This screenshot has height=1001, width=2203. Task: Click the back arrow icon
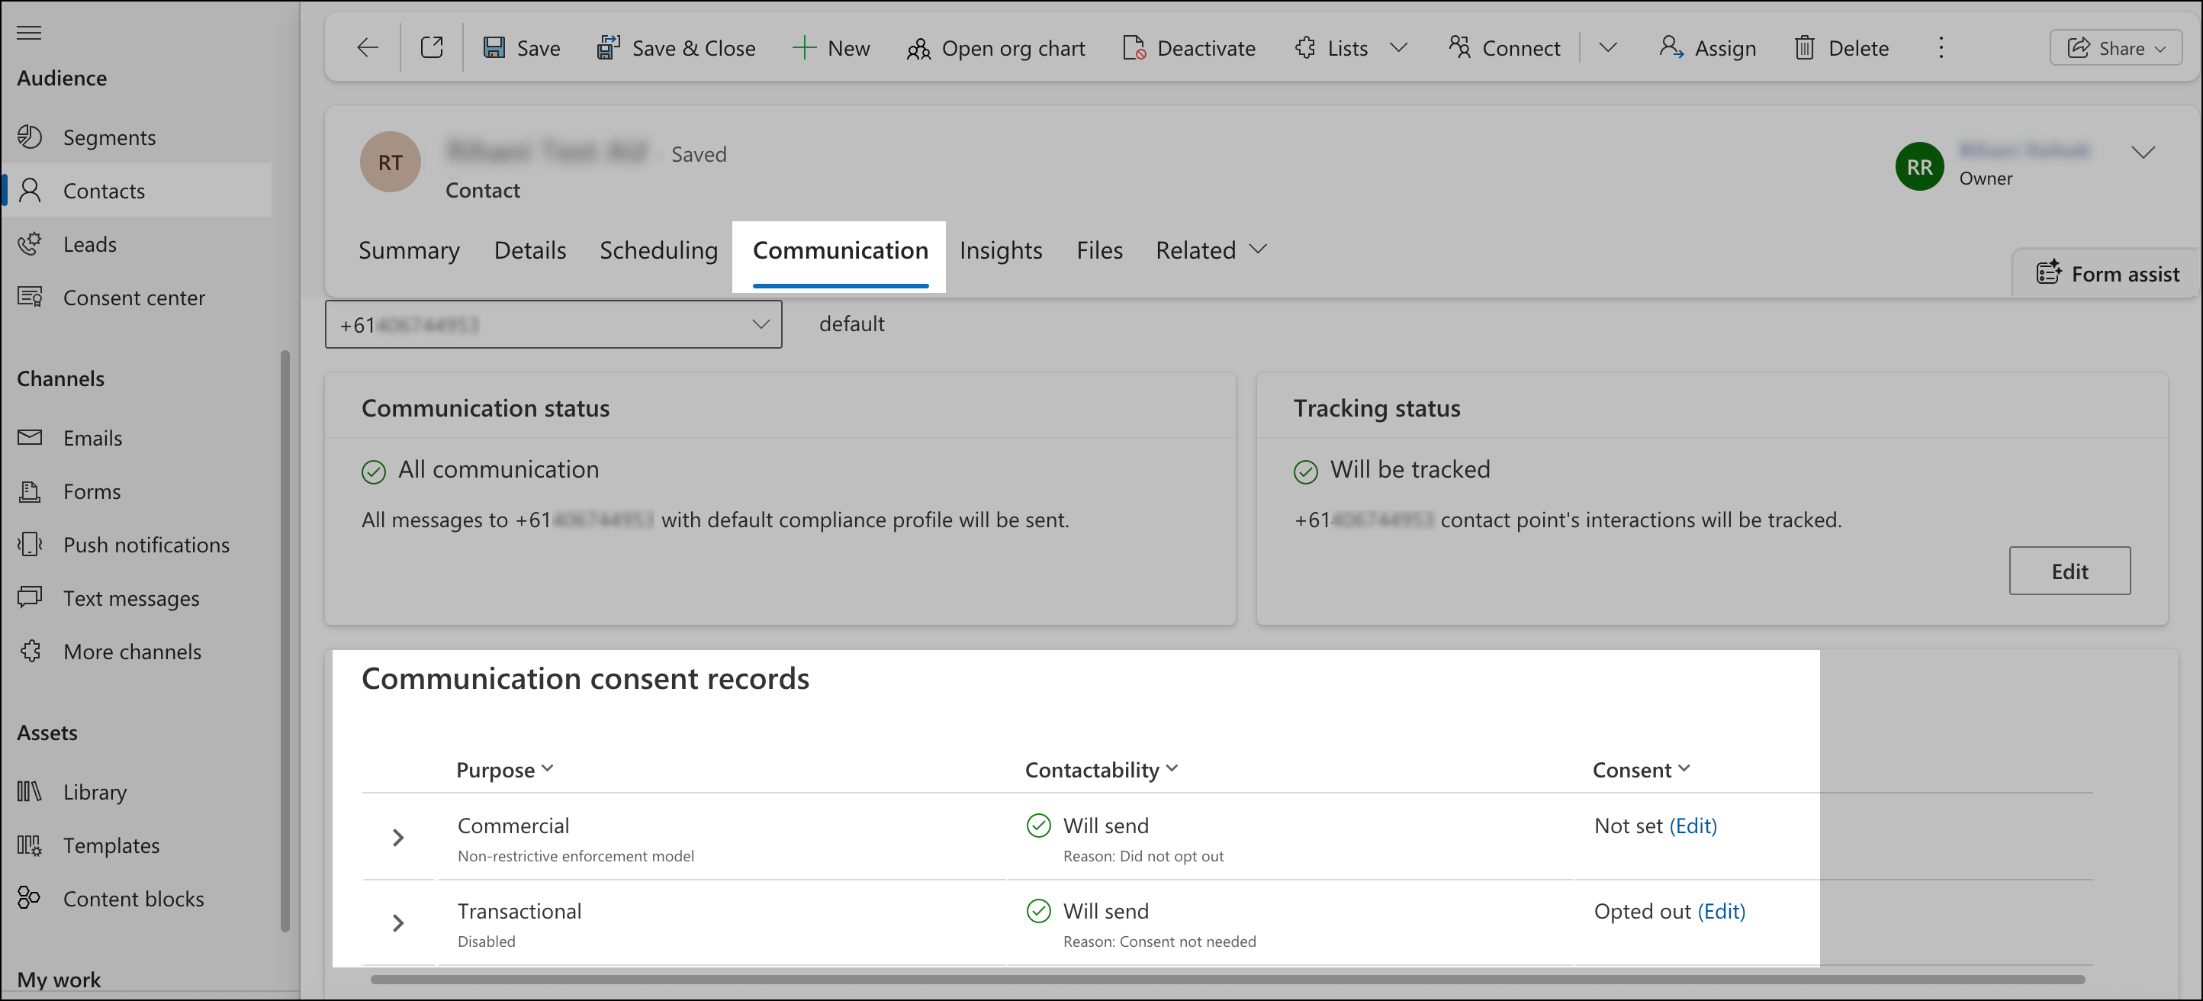point(367,48)
